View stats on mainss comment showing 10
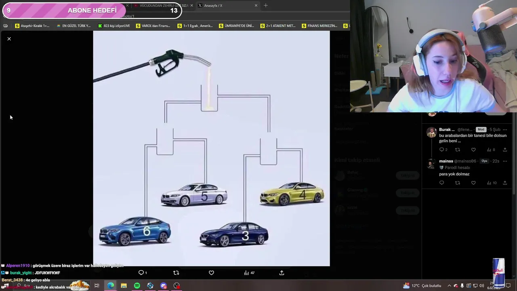This screenshot has height=291, width=517. (492, 183)
